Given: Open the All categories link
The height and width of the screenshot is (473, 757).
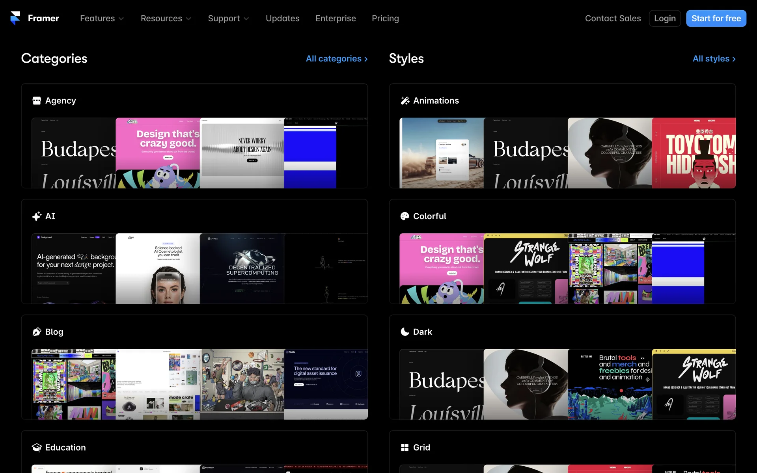Looking at the screenshot, I should (x=337, y=59).
